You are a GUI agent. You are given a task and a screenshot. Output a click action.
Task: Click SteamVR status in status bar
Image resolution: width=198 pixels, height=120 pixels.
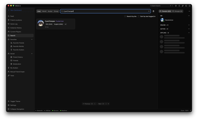click(x=39, y=111)
